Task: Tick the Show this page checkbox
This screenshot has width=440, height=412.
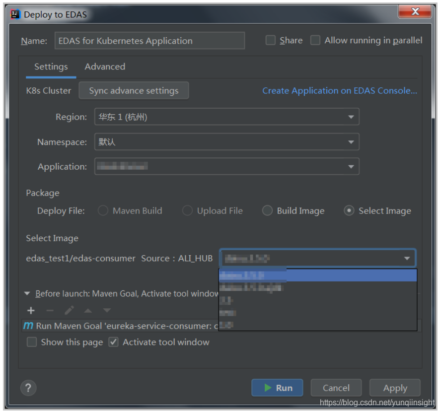Action: pos(32,342)
